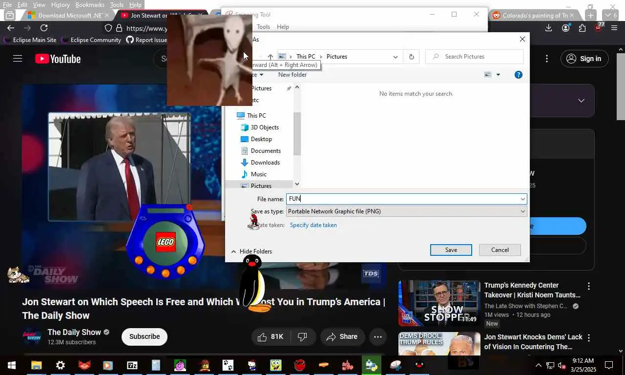Viewport: 625px width, 375px height.
Task: Open the Trump's Kennedy Center Takeover thumbnail
Action: coord(439,303)
